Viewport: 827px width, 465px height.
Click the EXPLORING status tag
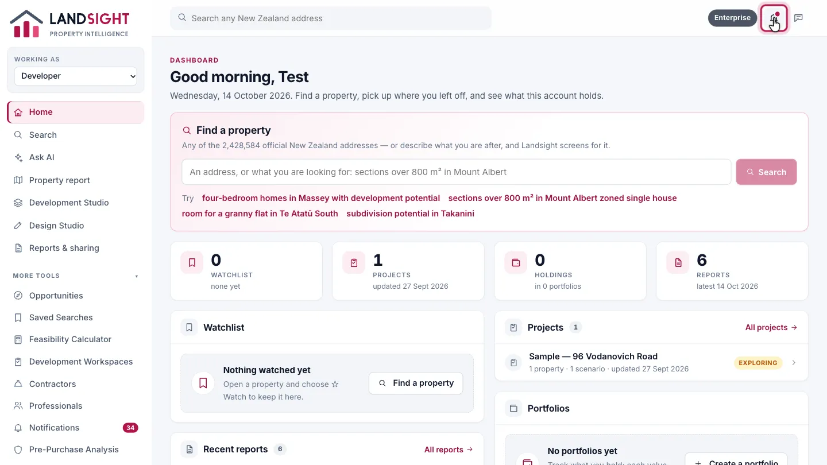(x=758, y=363)
